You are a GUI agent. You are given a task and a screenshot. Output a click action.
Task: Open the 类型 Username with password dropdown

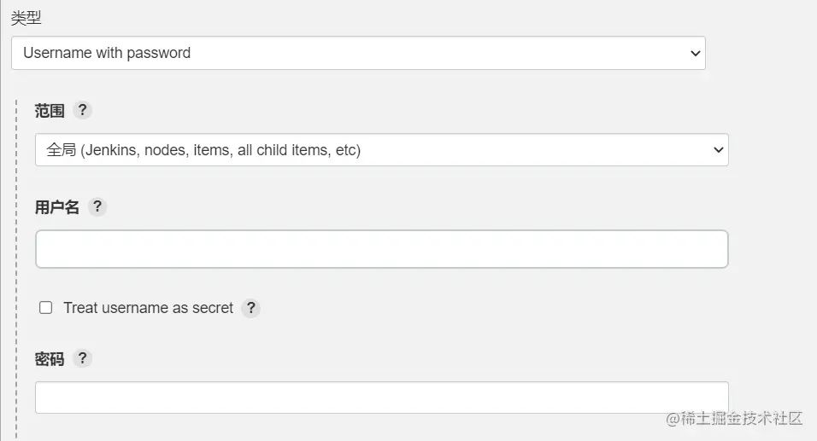358,53
